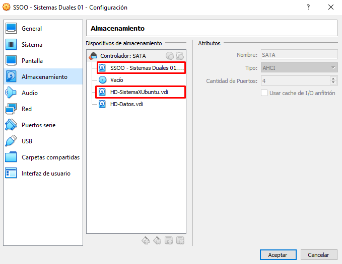Click the Aceptar button
Viewport: 342px width, 264px height.
pos(278,255)
